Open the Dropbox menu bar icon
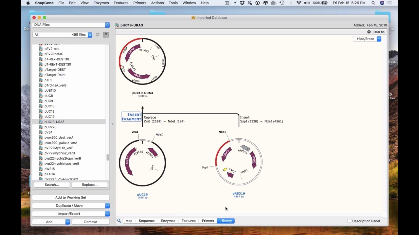Viewport: 419px width, 235px height. 242,3
